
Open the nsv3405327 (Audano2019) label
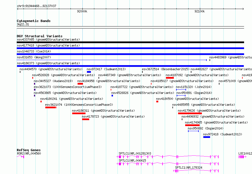53,81
